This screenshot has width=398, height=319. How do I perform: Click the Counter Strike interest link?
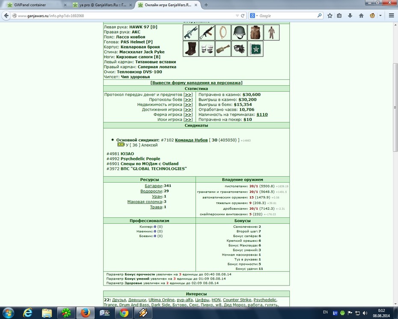pyautogui.click(x=237, y=300)
